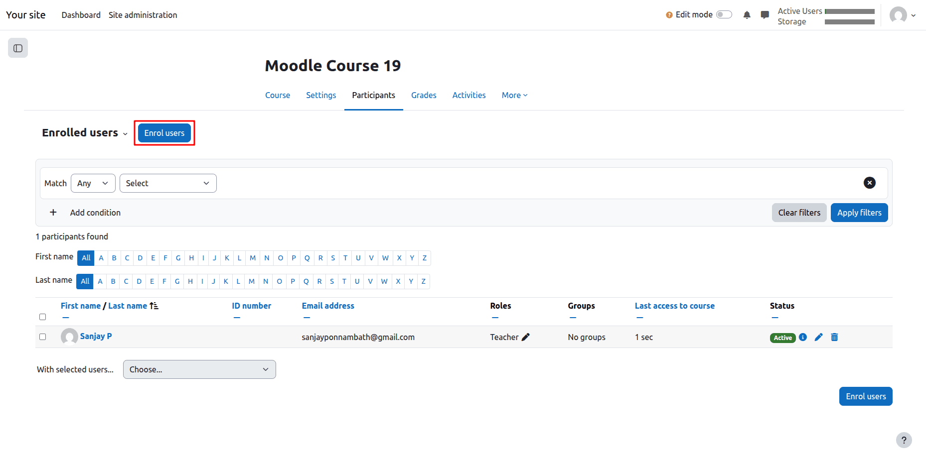This screenshot has width=926, height=463.
Task: Open Sanjay P profile link
Action: tap(96, 336)
